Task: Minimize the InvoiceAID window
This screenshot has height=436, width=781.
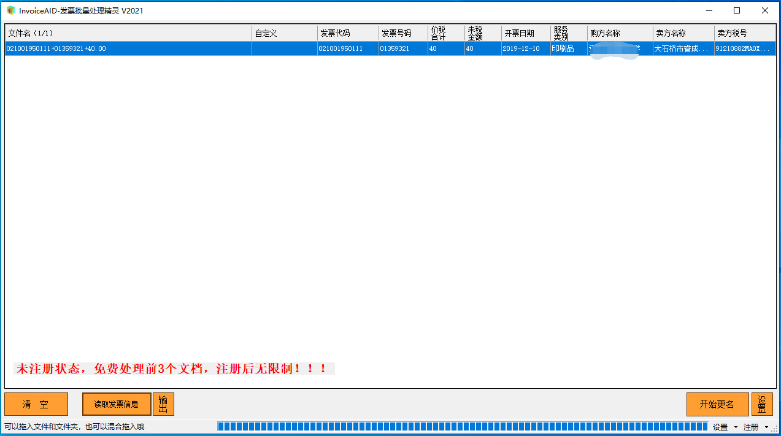Action: [x=709, y=10]
